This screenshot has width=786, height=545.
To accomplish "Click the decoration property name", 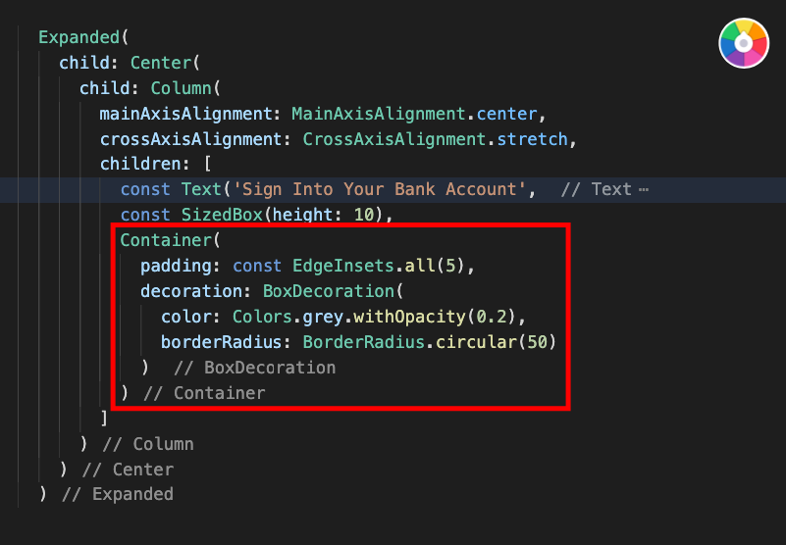I will (x=190, y=291).
